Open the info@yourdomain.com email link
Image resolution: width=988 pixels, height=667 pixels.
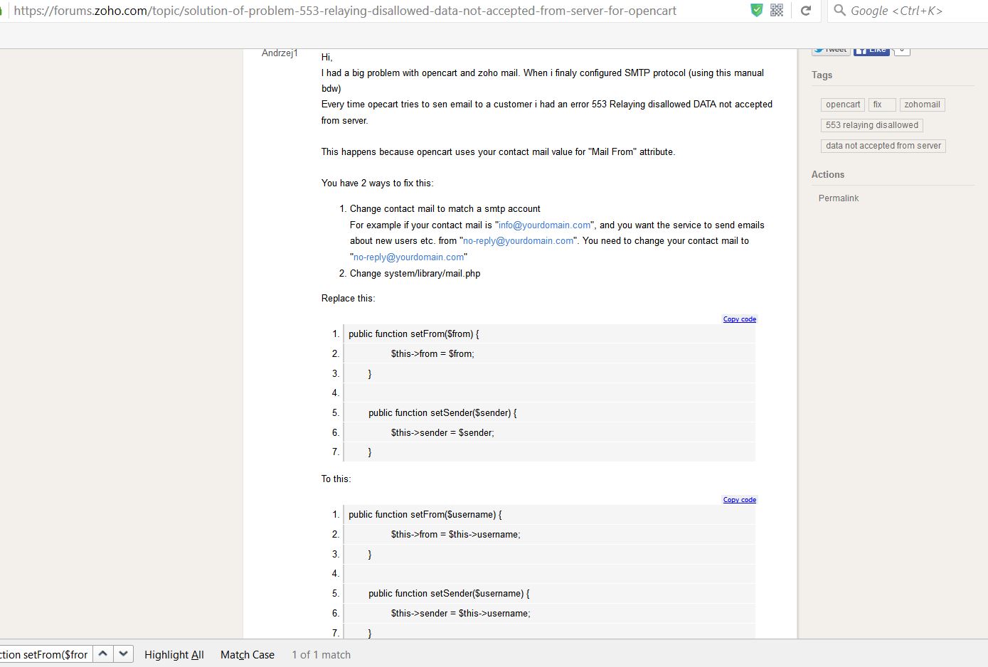tap(544, 225)
